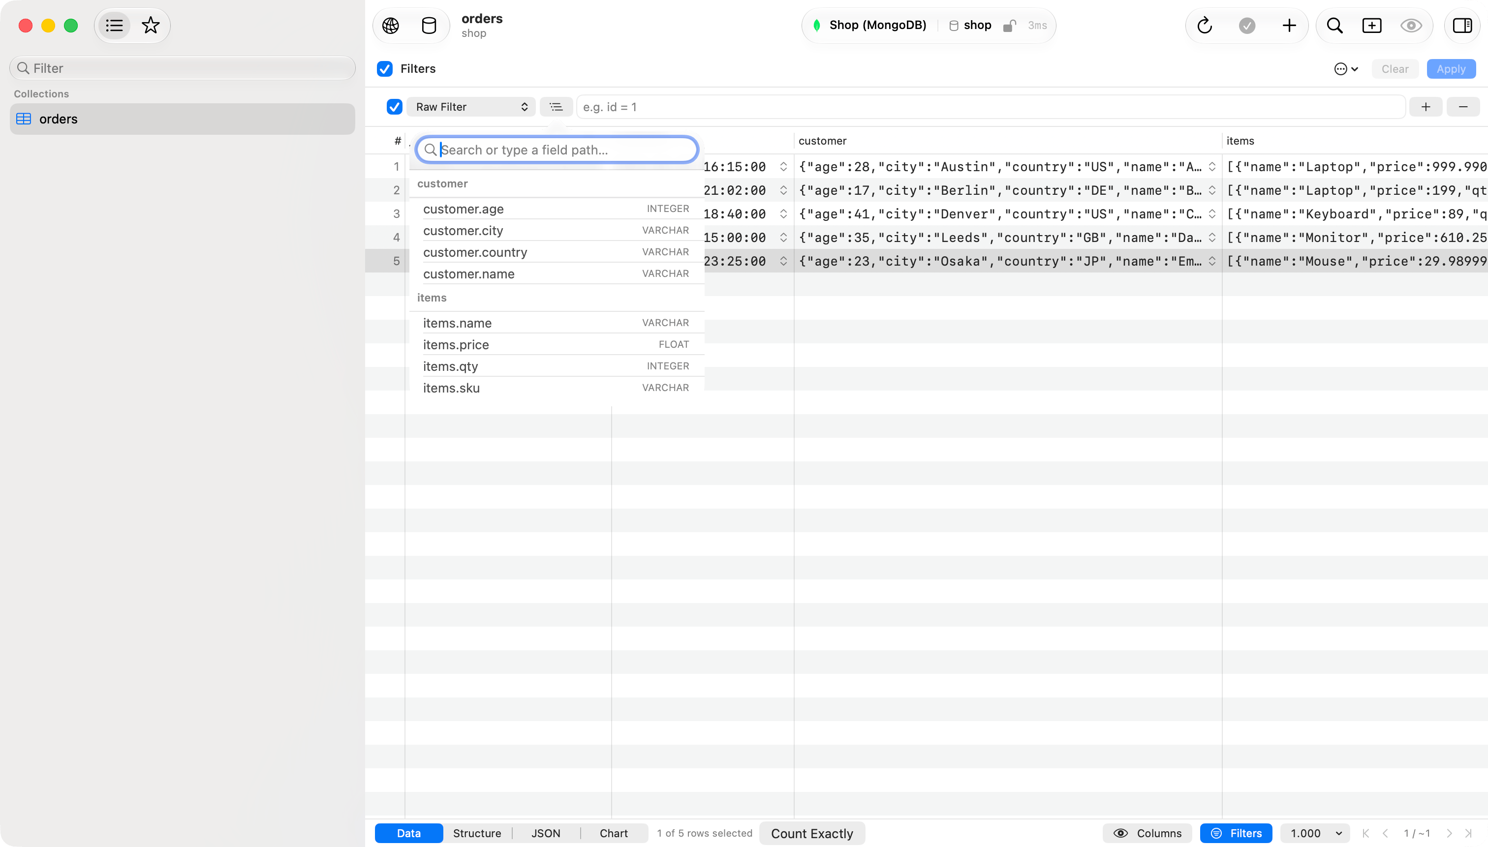
Task: Click the unlocked padlock icon
Action: pyautogui.click(x=1010, y=25)
